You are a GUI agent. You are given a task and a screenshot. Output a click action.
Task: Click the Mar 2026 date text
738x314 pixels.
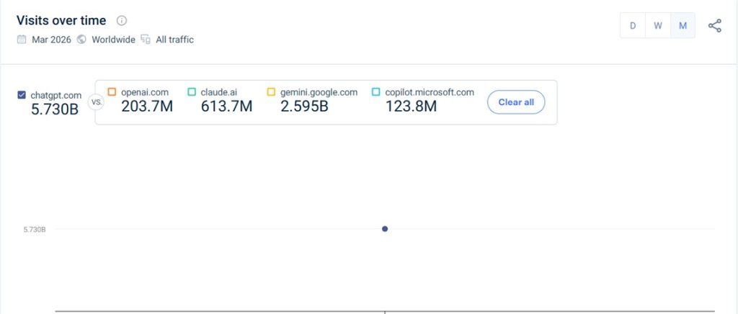click(51, 40)
